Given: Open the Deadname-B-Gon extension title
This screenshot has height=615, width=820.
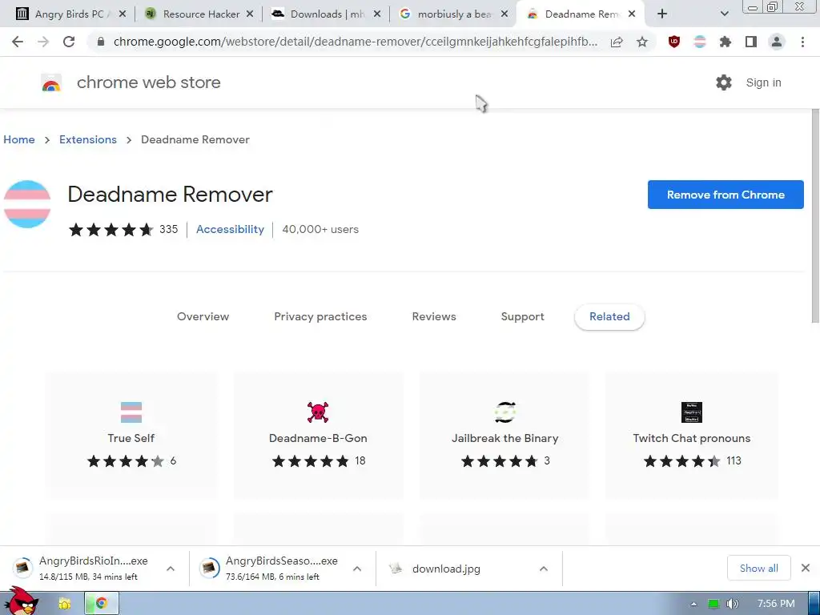Looking at the screenshot, I should (x=318, y=438).
